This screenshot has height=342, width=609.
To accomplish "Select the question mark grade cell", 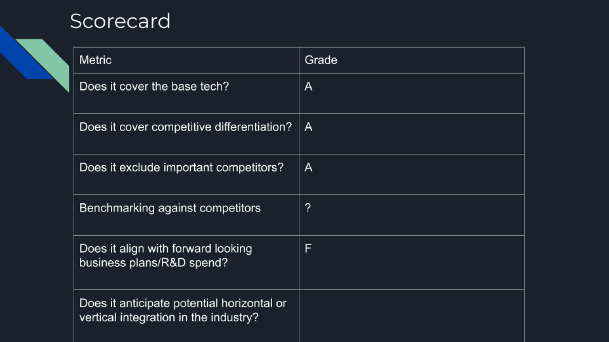I will 411,215.
